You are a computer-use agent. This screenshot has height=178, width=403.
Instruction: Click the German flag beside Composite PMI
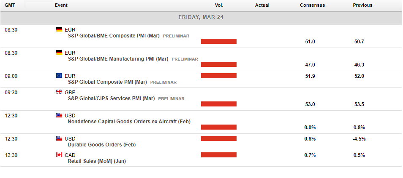(x=59, y=29)
